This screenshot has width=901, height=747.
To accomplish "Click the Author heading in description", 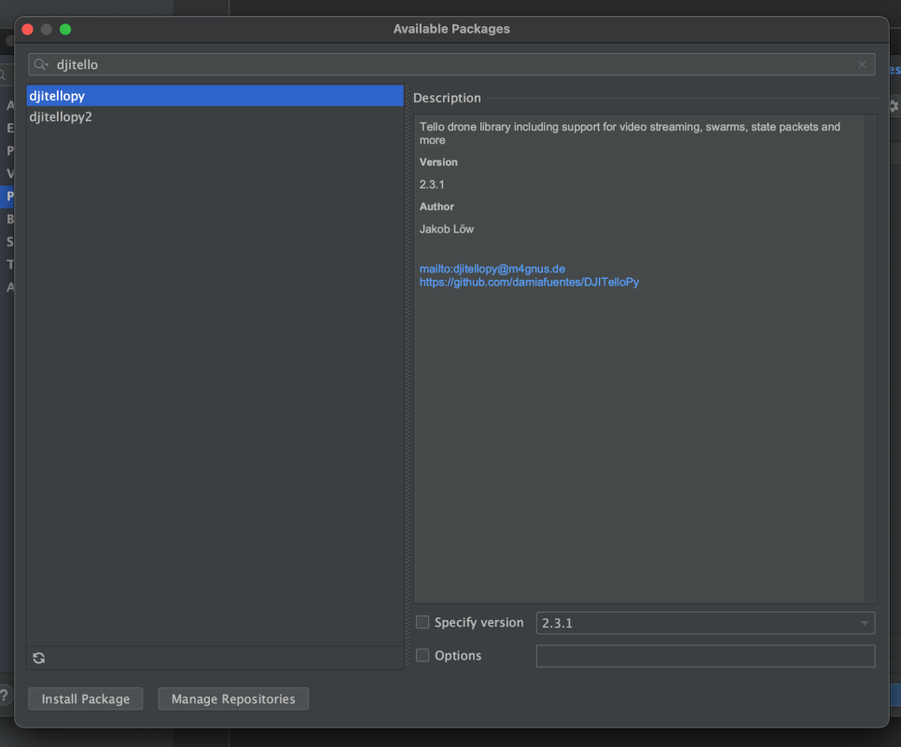I will click(437, 206).
